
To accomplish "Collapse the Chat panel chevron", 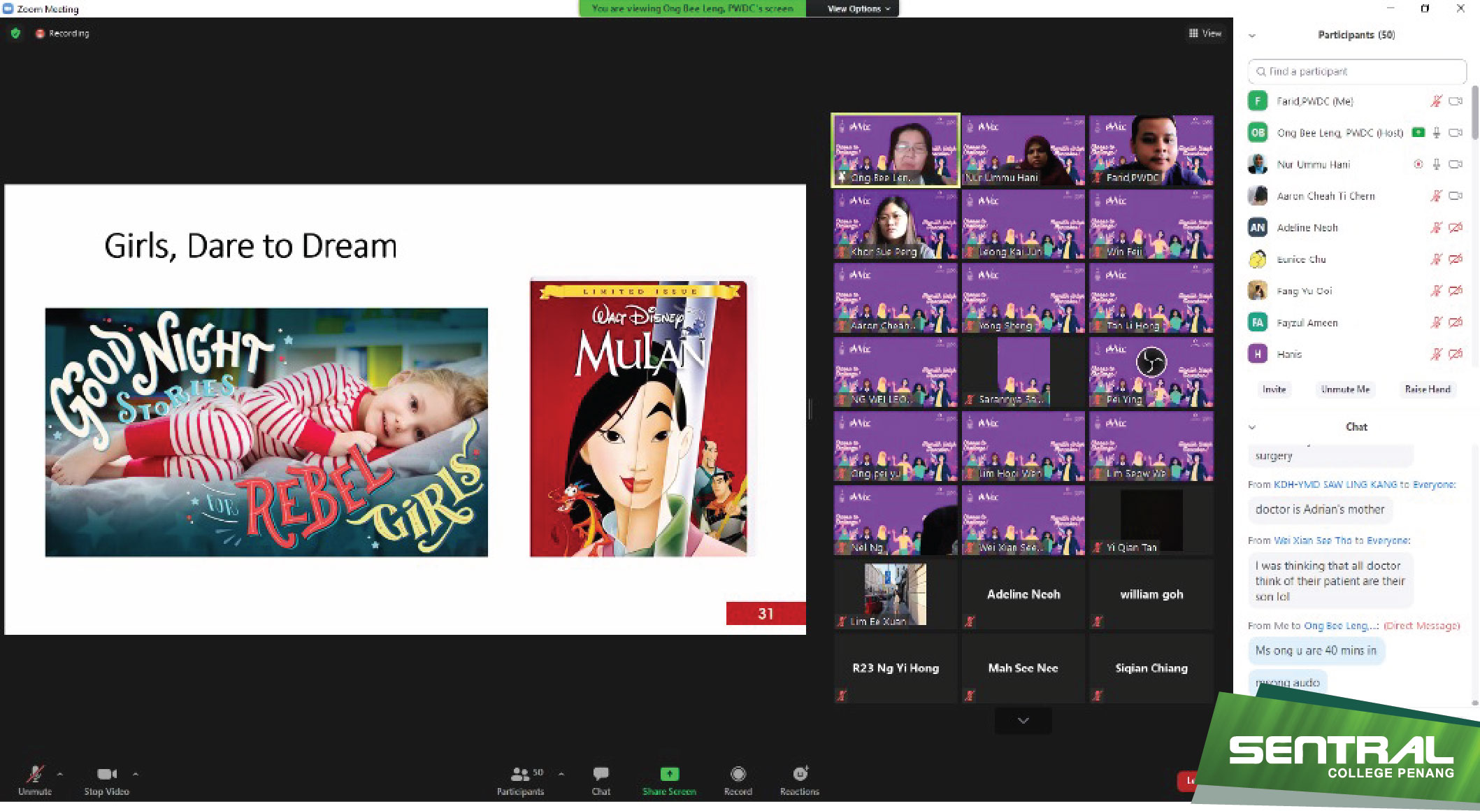I will point(1252,426).
